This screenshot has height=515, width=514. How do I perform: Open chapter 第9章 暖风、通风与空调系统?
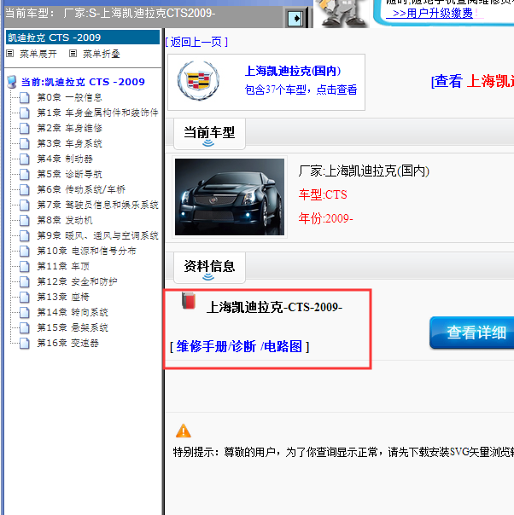click(97, 235)
